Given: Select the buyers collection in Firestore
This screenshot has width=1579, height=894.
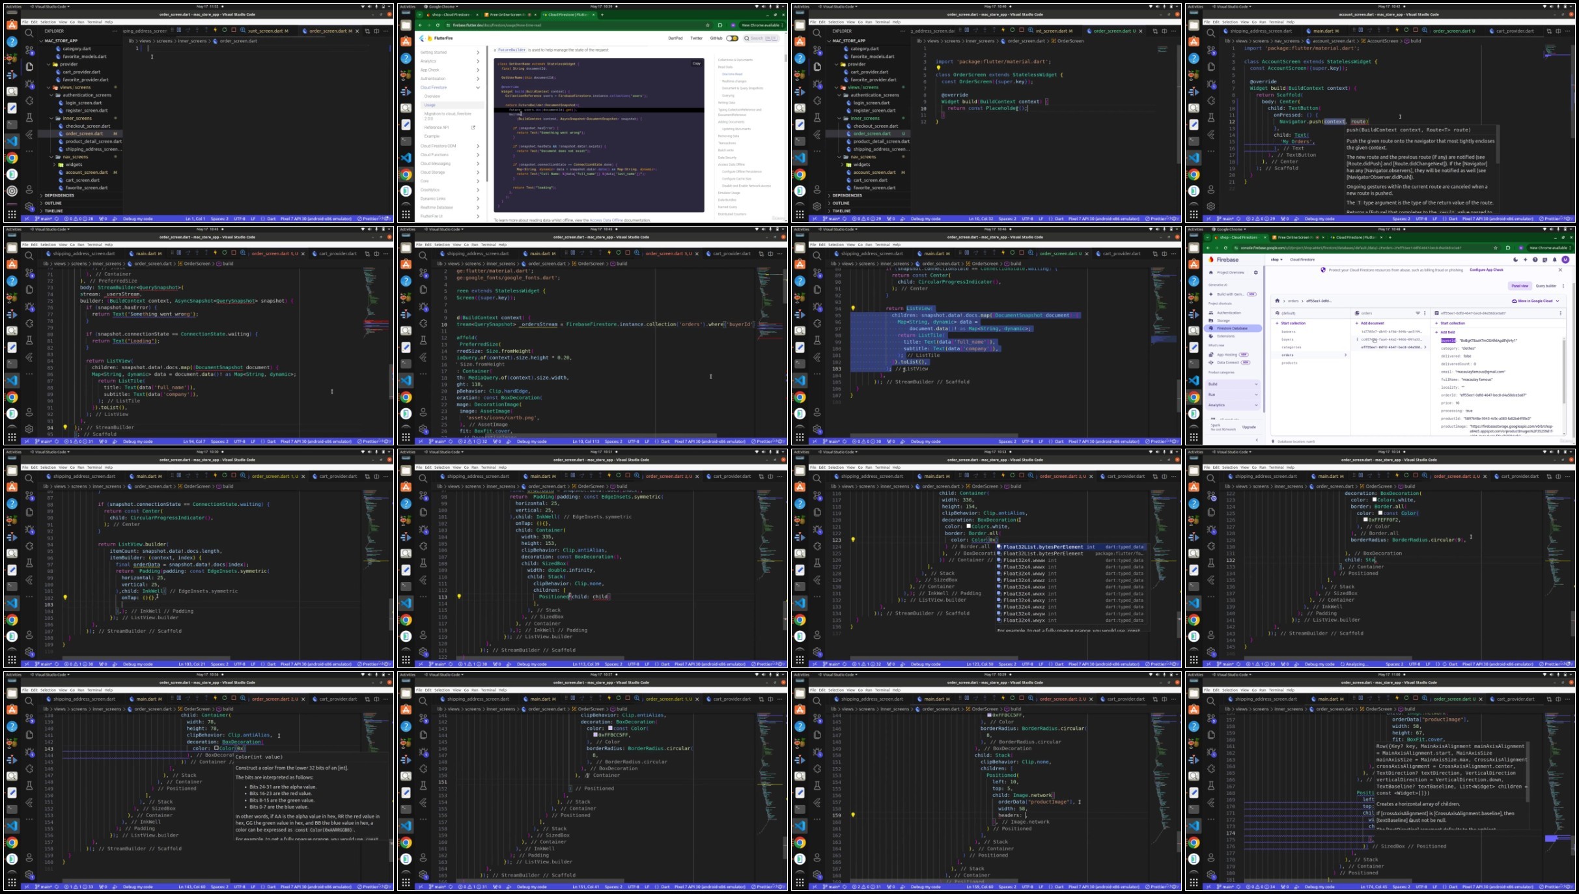Looking at the screenshot, I should point(1287,339).
